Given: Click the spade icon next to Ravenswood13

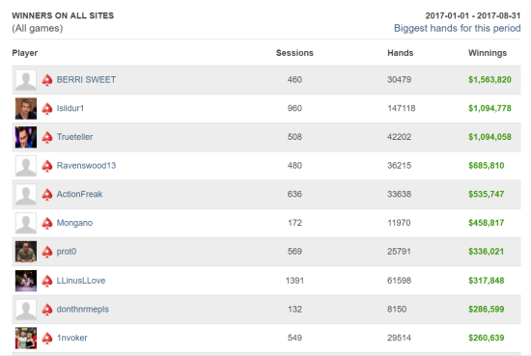Looking at the screenshot, I should 47,166.
